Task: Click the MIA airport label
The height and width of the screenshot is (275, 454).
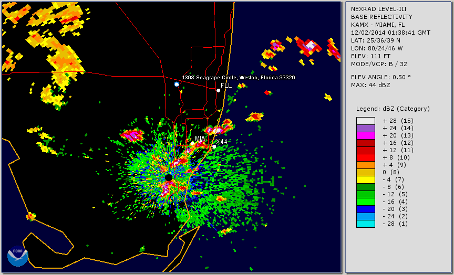Action: [x=200, y=138]
